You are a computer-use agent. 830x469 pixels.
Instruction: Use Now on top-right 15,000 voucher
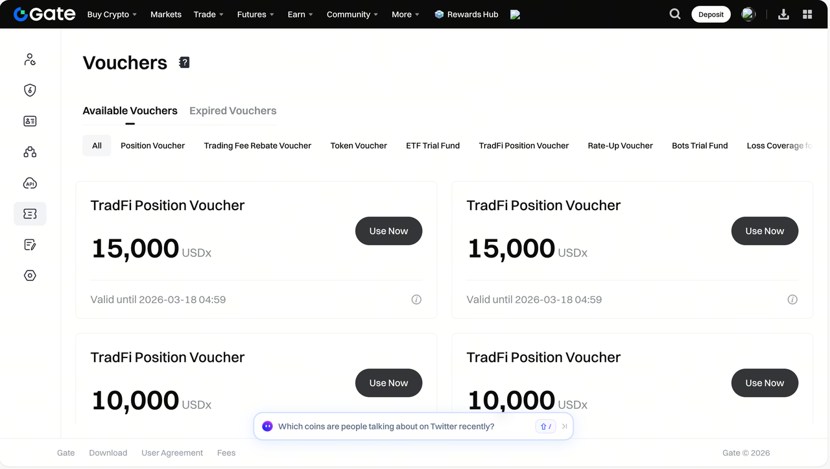pyautogui.click(x=765, y=231)
